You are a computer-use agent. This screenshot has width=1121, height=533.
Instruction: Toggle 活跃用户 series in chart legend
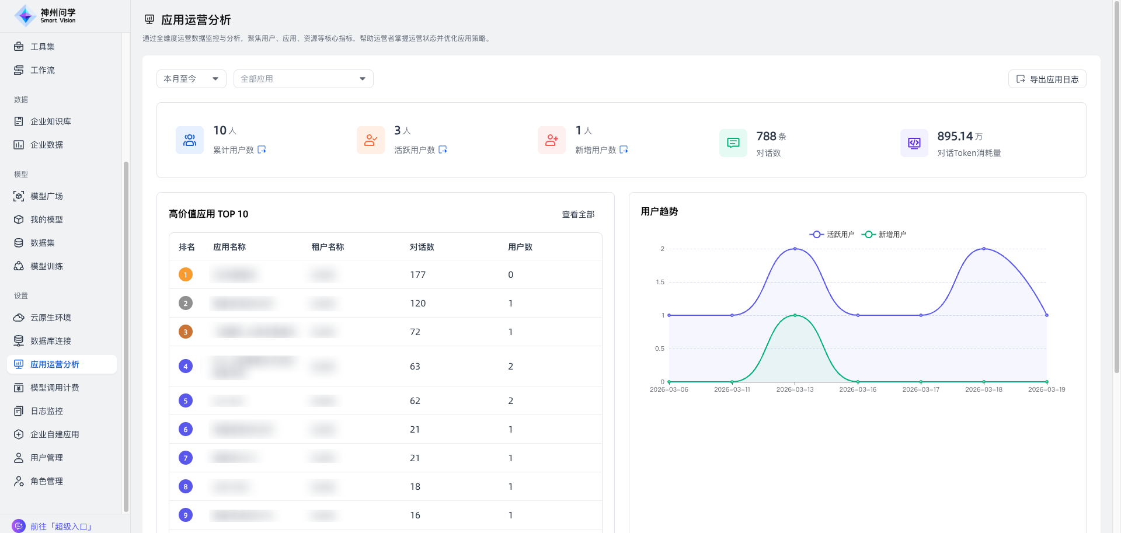(832, 234)
